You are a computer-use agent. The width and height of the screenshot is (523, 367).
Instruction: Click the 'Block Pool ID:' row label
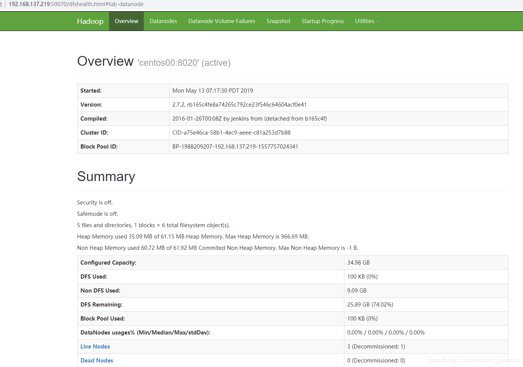point(99,147)
